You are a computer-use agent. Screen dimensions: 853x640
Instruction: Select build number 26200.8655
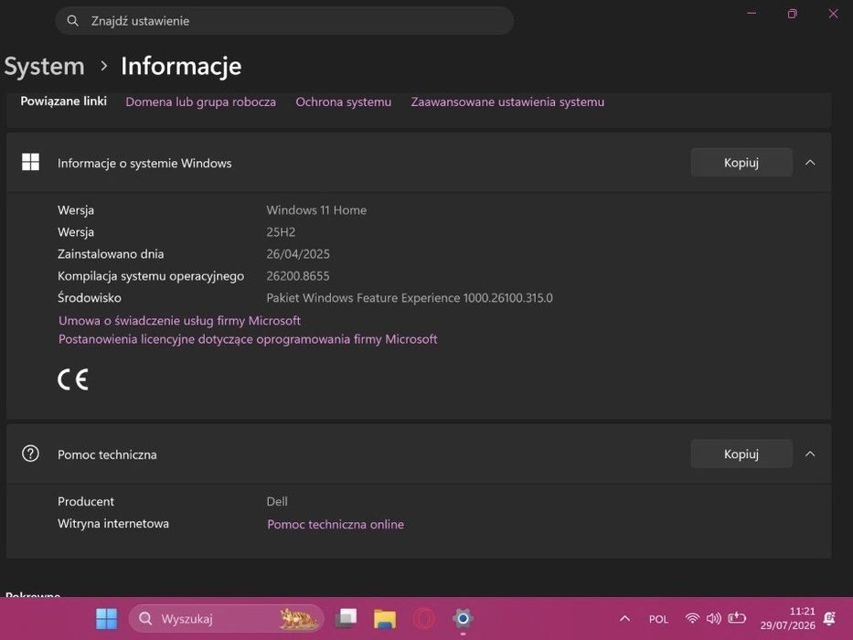298,276
